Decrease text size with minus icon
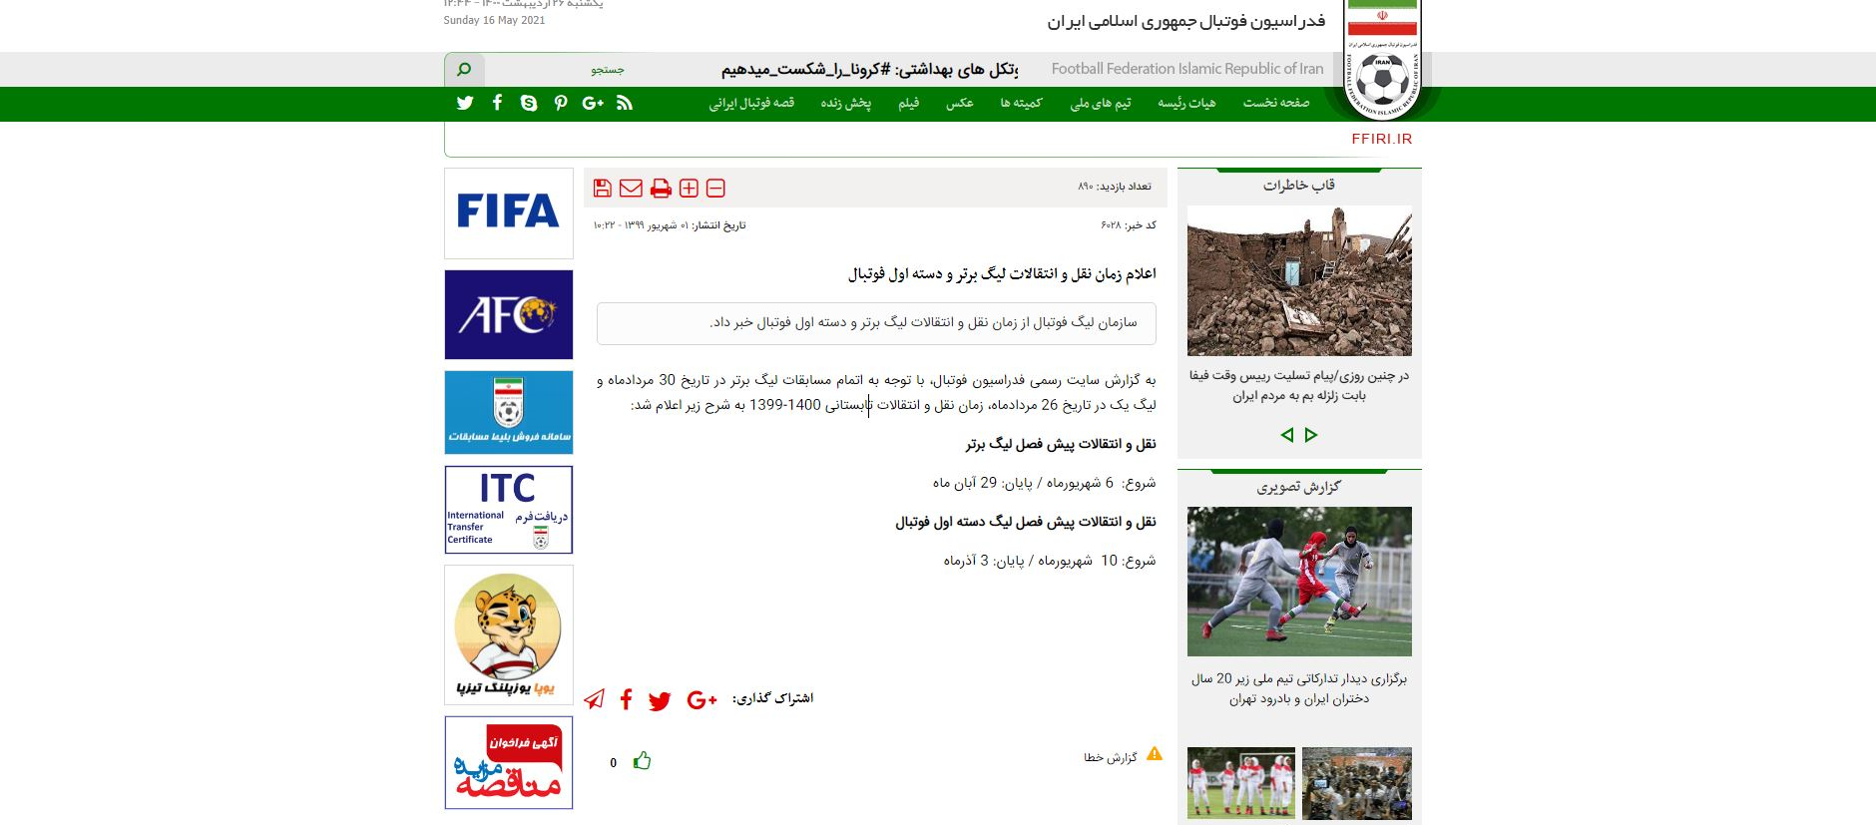 715,188
